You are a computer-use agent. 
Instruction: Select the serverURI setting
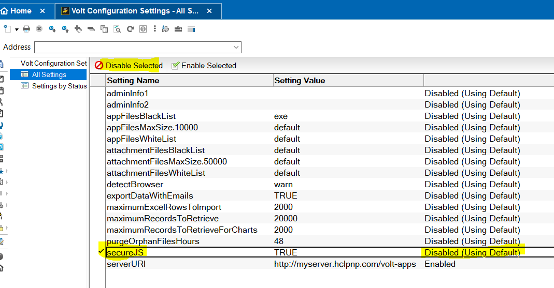click(x=126, y=264)
